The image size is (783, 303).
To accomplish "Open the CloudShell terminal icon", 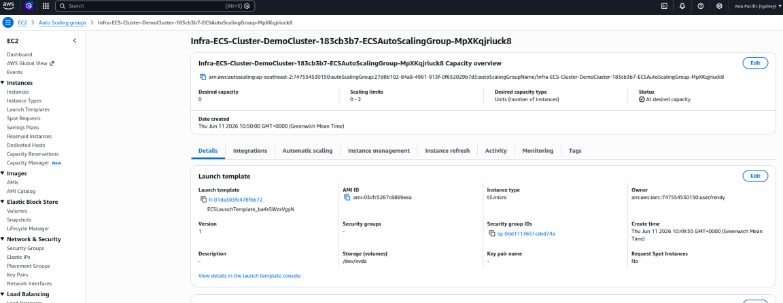I will point(664,6).
